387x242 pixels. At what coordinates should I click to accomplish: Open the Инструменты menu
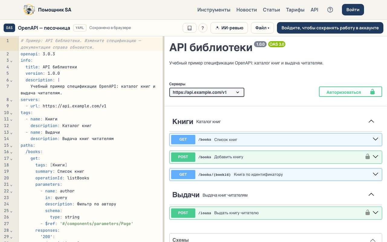pyautogui.click(x=214, y=10)
